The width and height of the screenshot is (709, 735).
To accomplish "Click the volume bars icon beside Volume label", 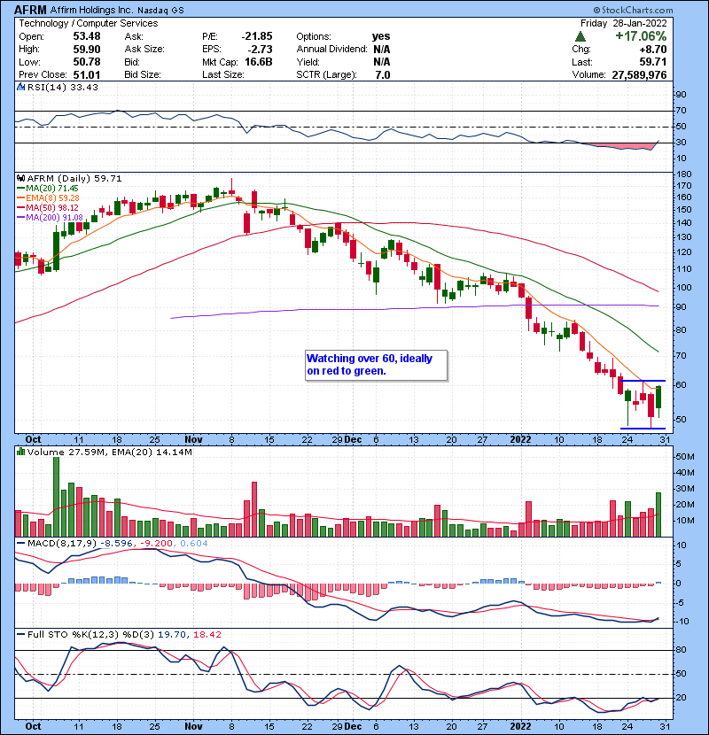I will point(20,453).
